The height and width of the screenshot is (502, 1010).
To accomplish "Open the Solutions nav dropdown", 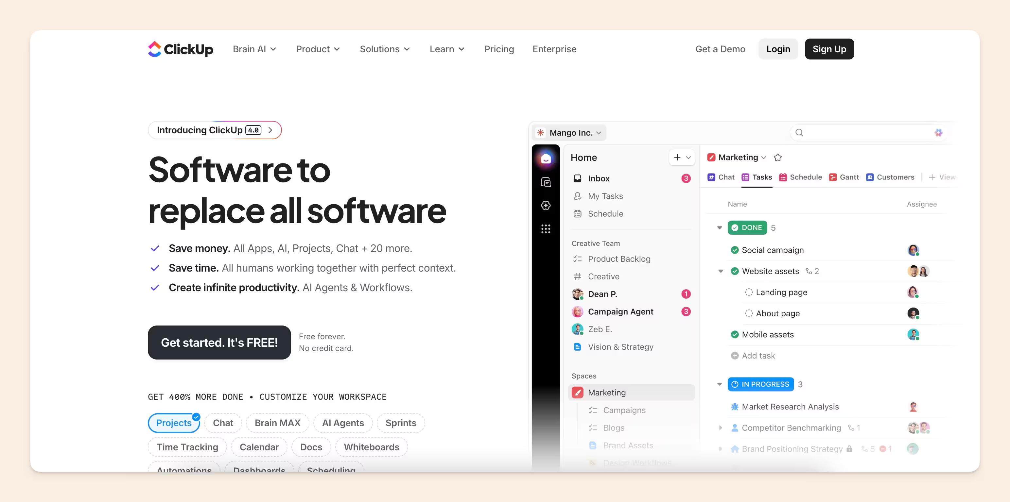I will coord(385,49).
